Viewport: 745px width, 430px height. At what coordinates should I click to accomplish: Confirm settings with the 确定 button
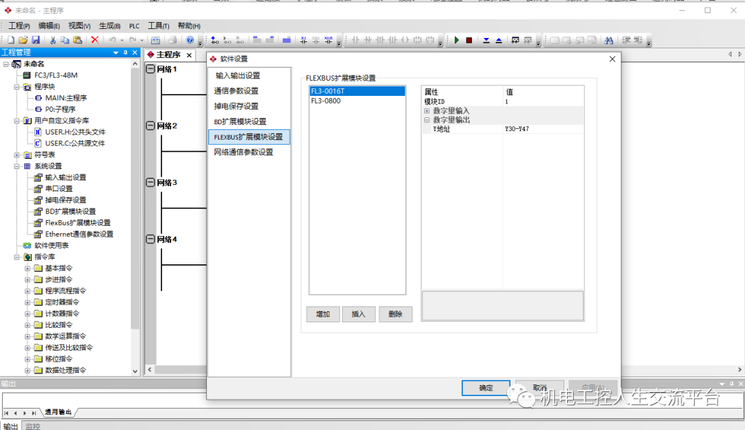tap(486, 388)
